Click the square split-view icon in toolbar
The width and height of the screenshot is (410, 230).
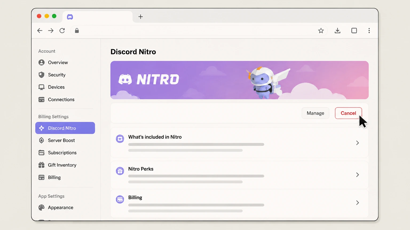click(354, 31)
